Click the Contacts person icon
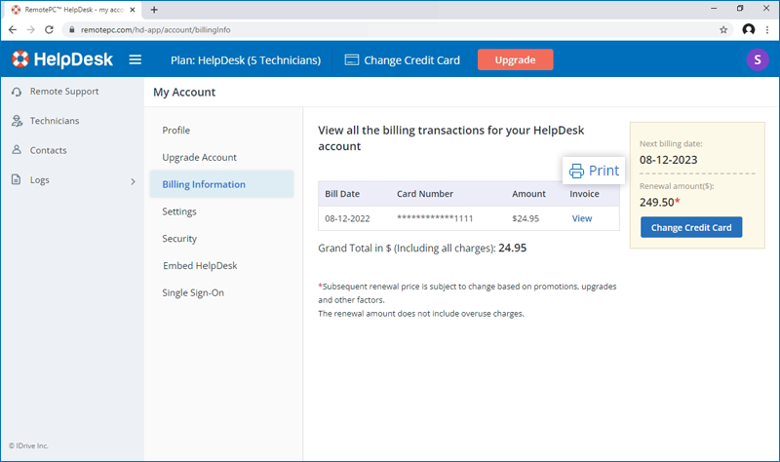The width and height of the screenshot is (780, 462). [17, 150]
